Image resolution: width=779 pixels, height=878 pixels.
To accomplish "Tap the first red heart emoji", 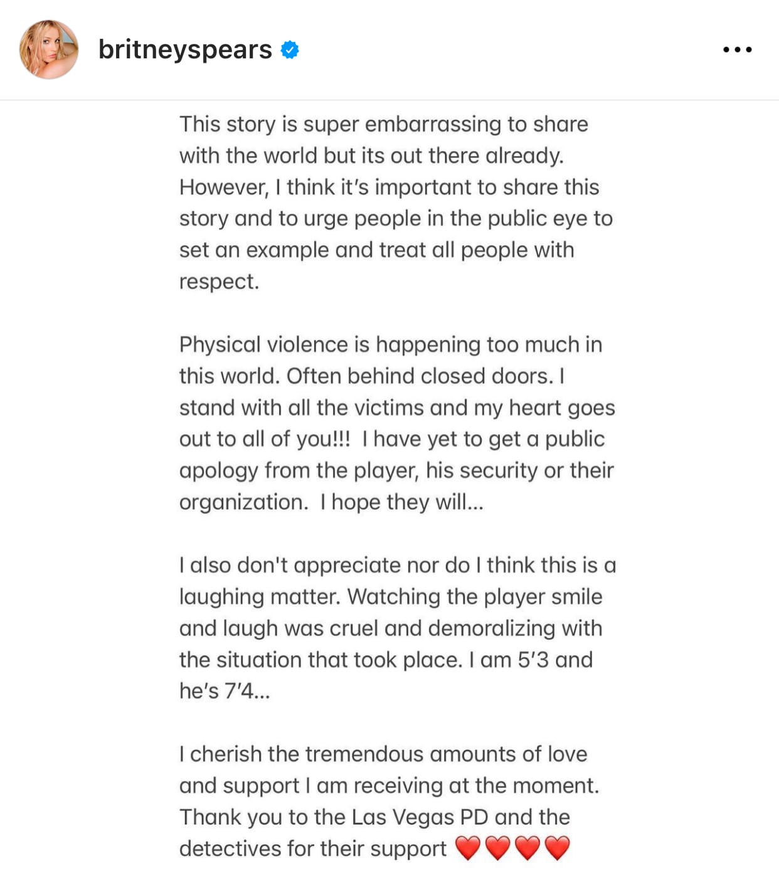I will [x=467, y=849].
